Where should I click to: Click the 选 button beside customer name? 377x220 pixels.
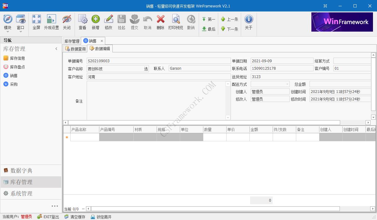pyautogui.click(x=145, y=68)
